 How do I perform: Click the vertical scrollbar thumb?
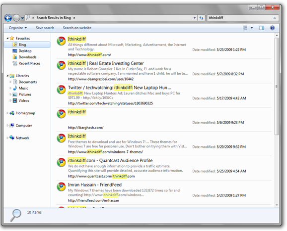point(277,86)
